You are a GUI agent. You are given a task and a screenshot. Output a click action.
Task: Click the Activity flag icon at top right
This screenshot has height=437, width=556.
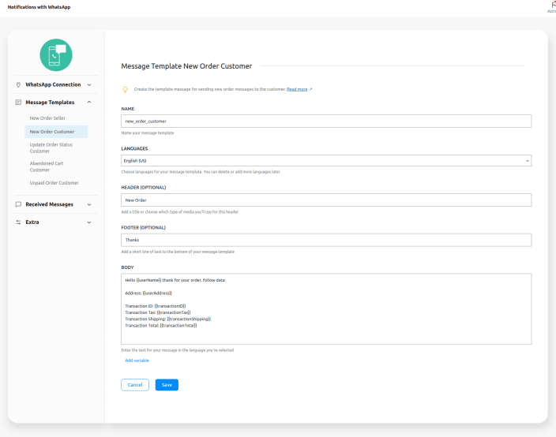pyautogui.click(x=552, y=4)
